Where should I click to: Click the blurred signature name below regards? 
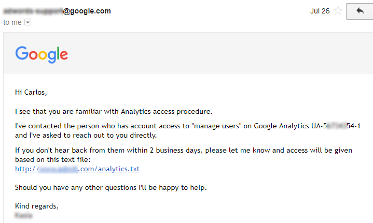24,215
